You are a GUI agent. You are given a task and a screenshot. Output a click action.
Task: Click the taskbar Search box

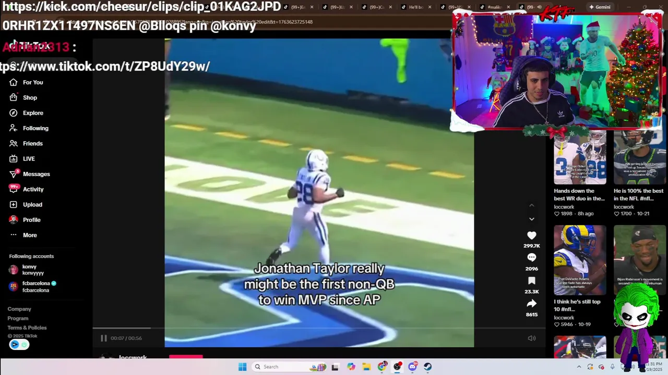(290, 367)
